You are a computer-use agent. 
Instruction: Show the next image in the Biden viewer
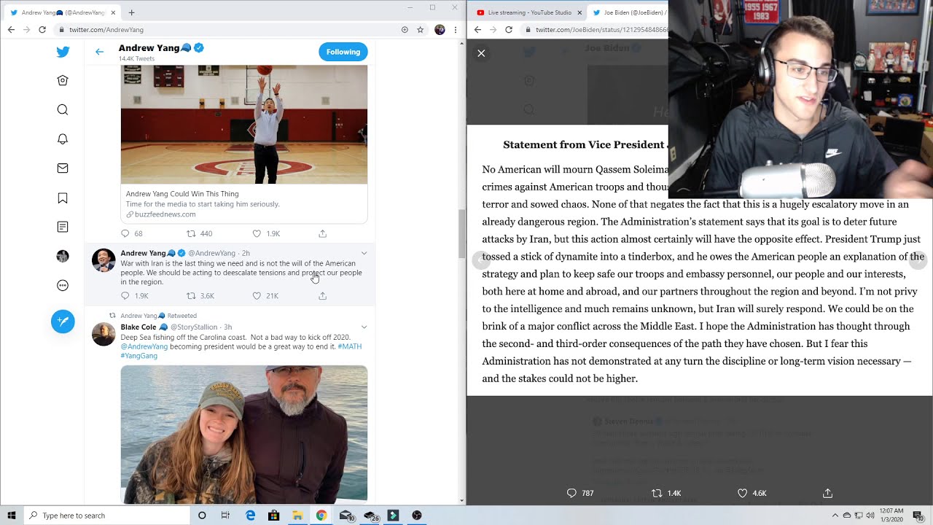(918, 260)
